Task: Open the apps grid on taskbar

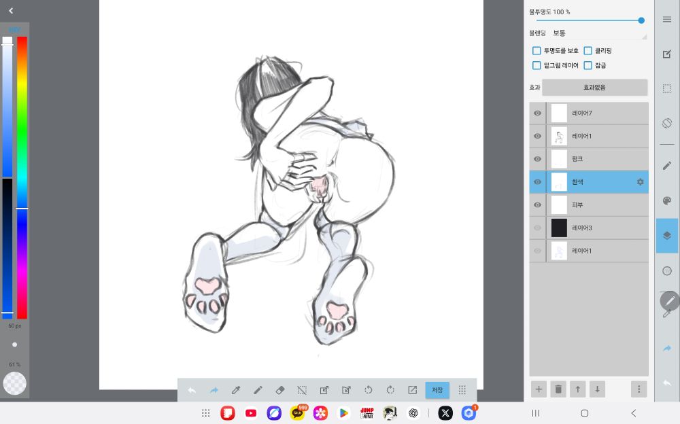Action: click(x=206, y=413)
